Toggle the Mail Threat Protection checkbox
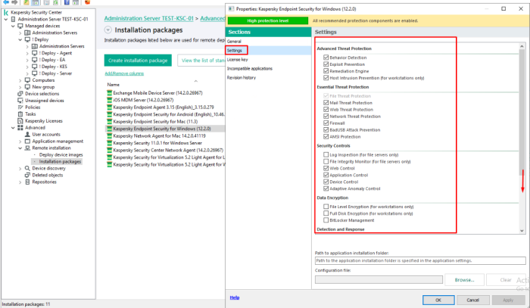 (x=326, y=103)
